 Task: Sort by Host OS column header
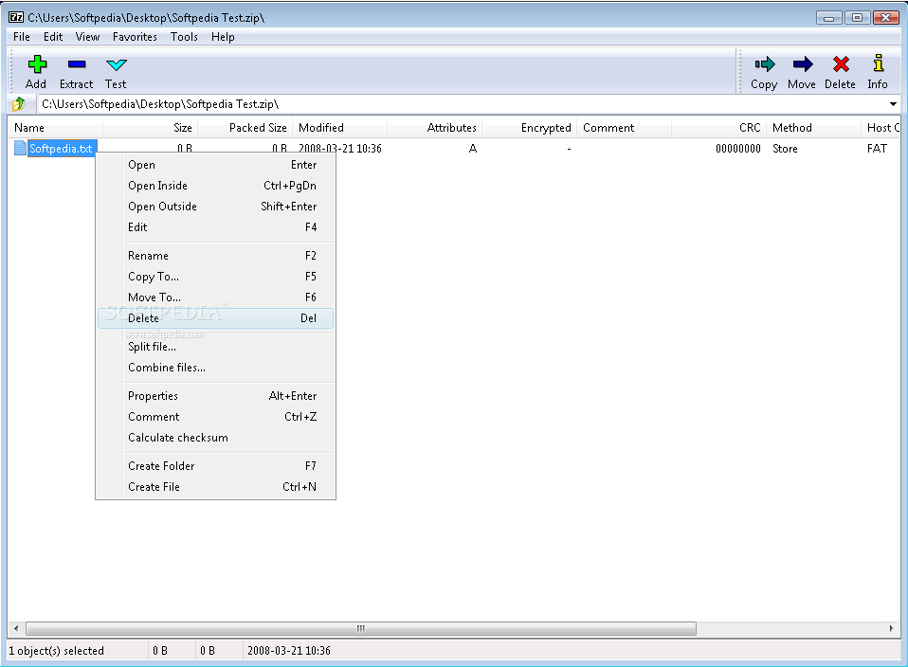(x=881, y=128)
